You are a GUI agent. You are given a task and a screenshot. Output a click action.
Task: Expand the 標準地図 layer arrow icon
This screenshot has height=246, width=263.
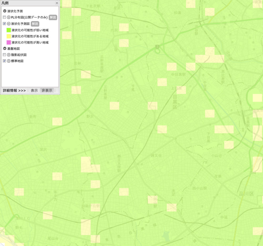pyautogui.click(x=9, y=61)
